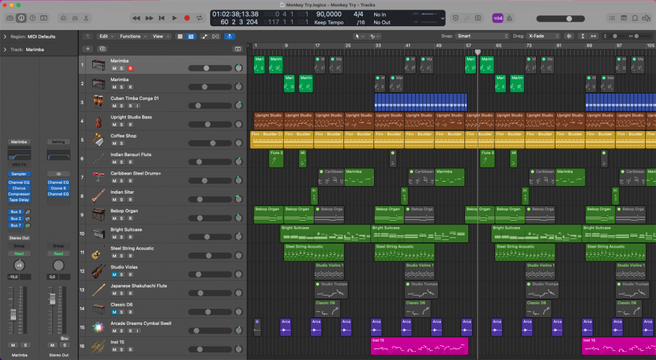The height and width of the screenshot is (360, 656).
Task: Toggle the purple Count-in button
Action: (x=497, y=18)
